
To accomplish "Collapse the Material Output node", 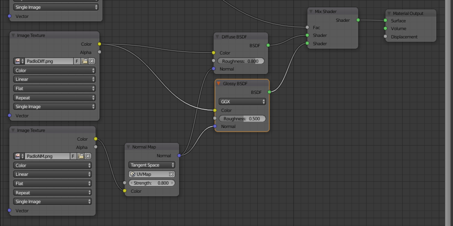I will (x=389, y=14).
